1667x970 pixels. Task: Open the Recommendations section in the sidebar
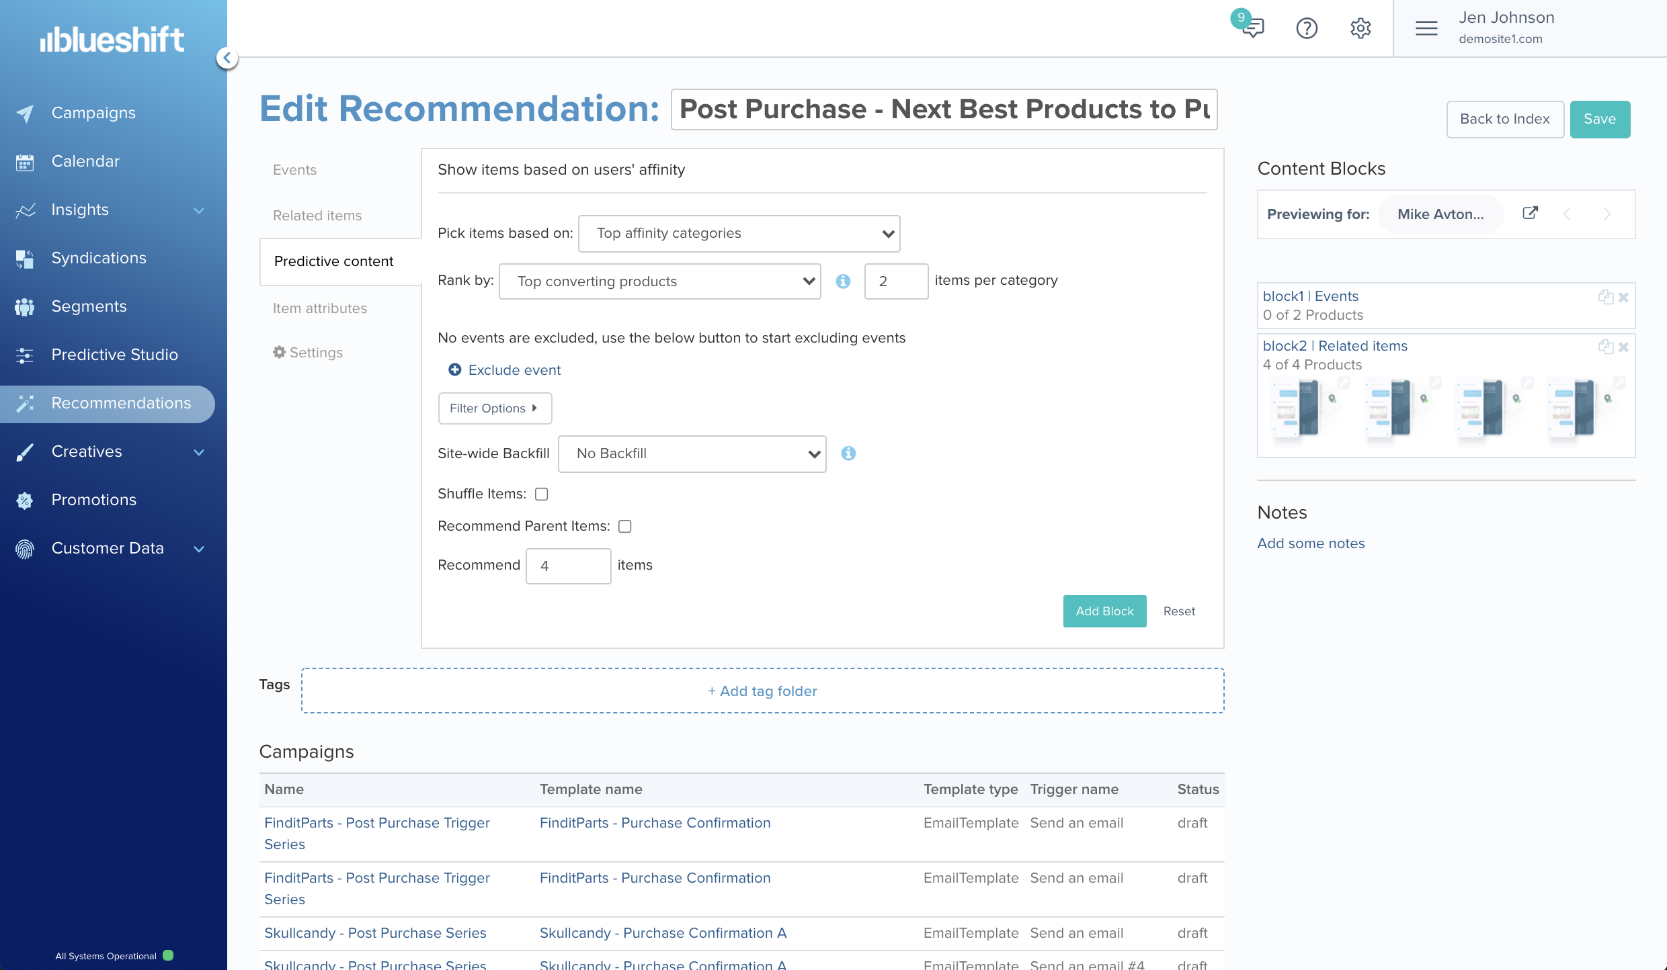tap(122, 403)
